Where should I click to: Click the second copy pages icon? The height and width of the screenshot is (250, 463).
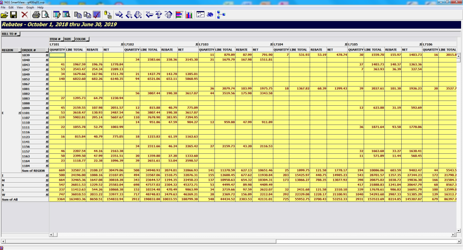point(87,15)
